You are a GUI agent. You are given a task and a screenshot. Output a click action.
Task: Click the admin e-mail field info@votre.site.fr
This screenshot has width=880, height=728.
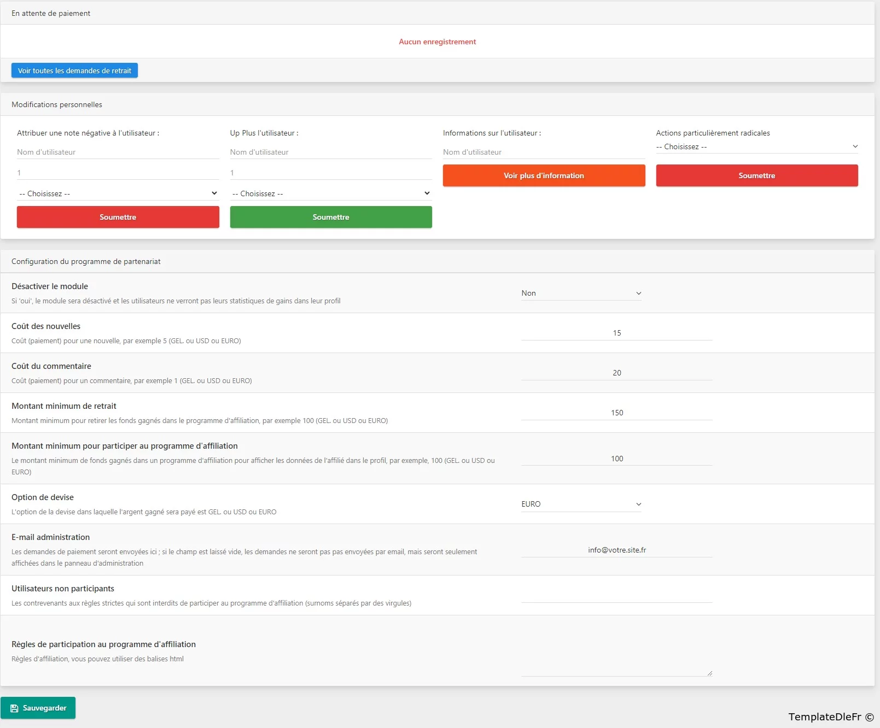(x=616, y=550)
